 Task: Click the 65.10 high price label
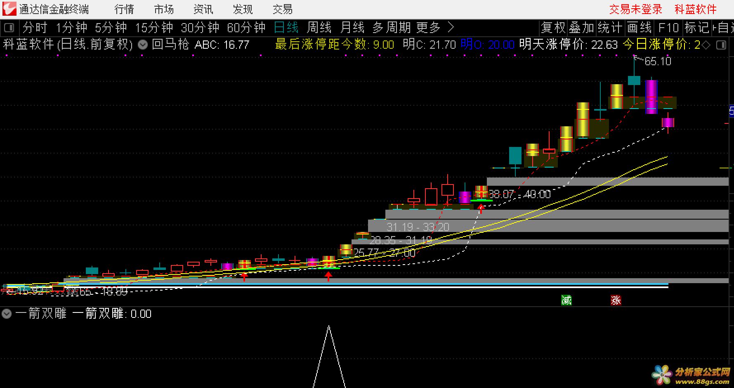[x=658, y=62]
